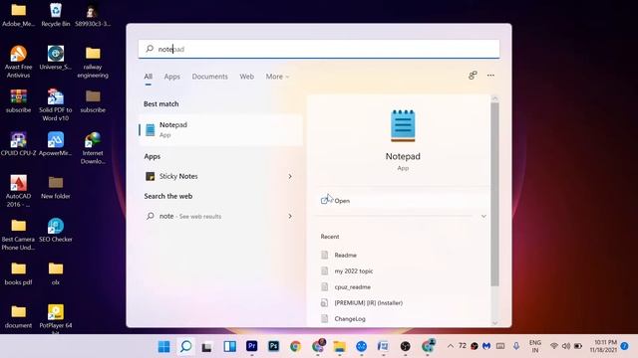Viewport: 638px width, 358px height.
Task: Open the New folder on desktop
Action: 56,187
